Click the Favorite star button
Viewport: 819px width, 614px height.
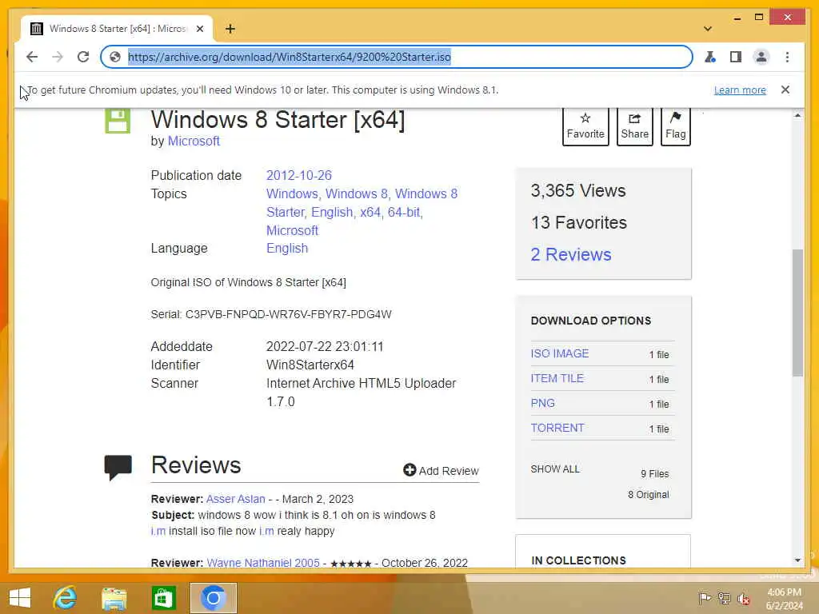click(585, 126)
